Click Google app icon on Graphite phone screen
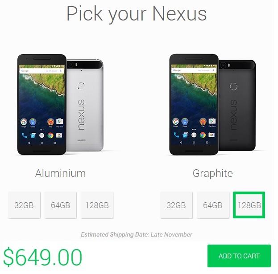 click(x=176, y=122)
